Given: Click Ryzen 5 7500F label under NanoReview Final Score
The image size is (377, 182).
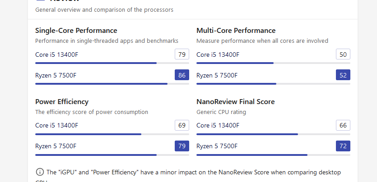Looking at the screenshot, I should [x=217, y=146].
